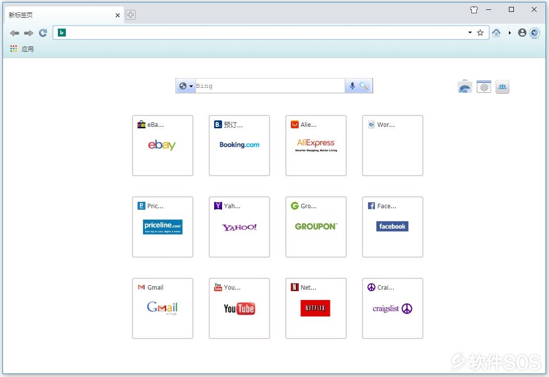Open the eBay logo thumbnail
The width and height of the screenshot is (549, 377).
[x=162, y=145]
